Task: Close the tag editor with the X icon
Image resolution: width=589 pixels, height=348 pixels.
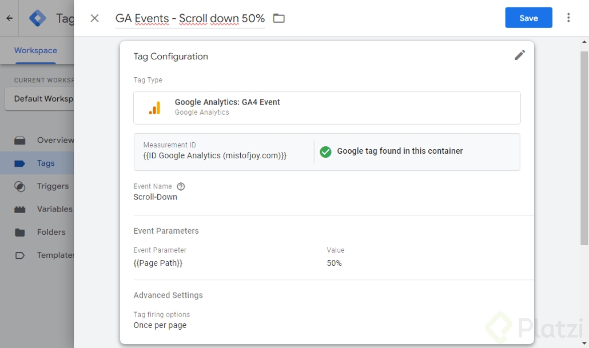Action: pyautogui.click(x=95, y=18)
